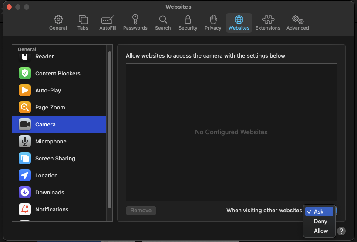
Task: Open the Search magnifier preferences icon
Action: tap(163, 20)
